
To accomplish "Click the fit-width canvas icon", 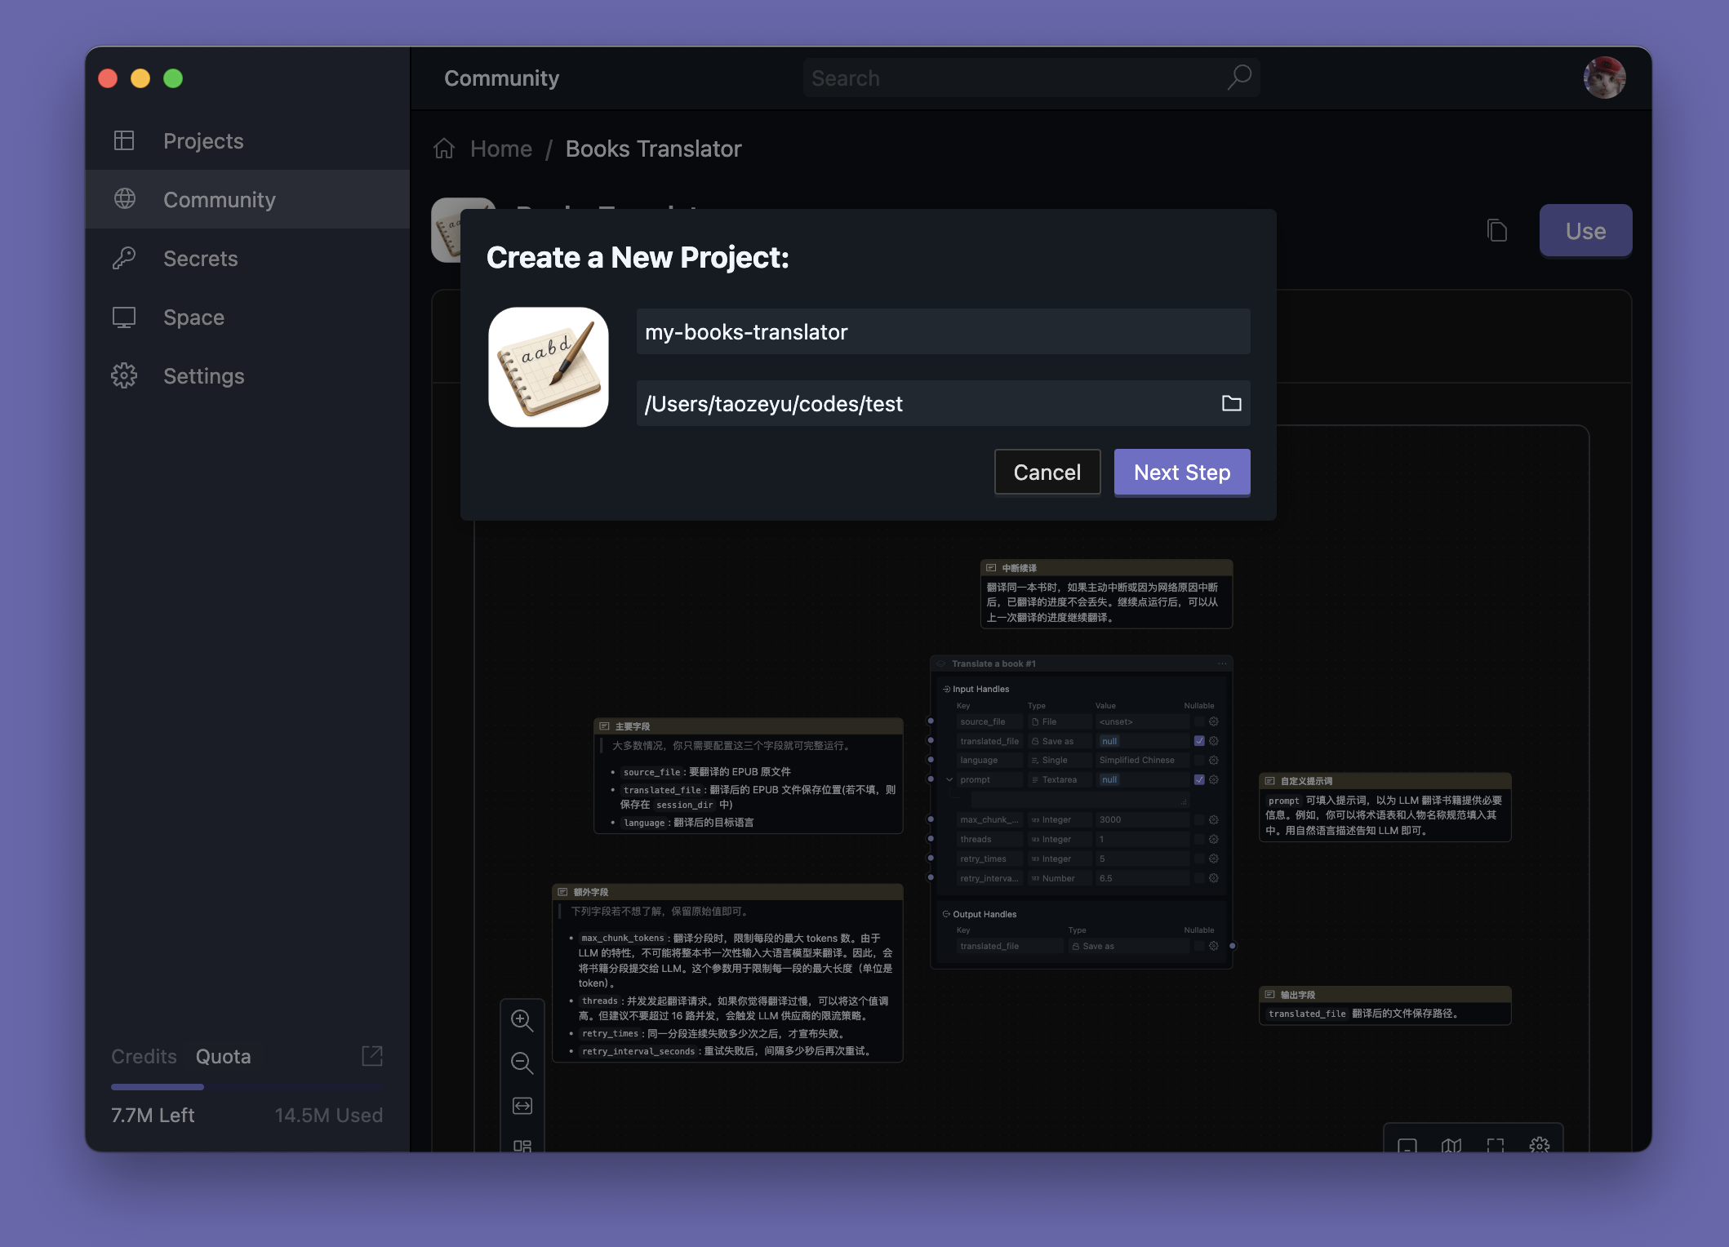I will point(522,1105).
